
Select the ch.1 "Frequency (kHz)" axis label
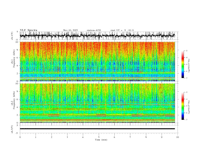(14, 58)
